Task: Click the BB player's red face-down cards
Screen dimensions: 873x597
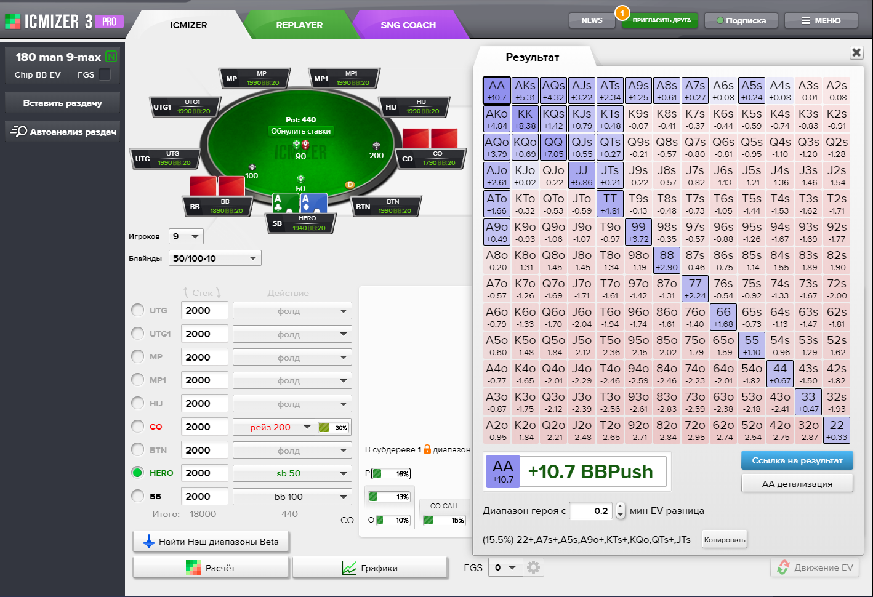Action: click(217, 186)
